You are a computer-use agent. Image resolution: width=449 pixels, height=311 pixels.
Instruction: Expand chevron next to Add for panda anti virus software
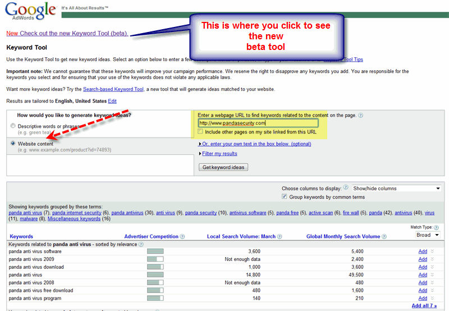click(432, 251)
